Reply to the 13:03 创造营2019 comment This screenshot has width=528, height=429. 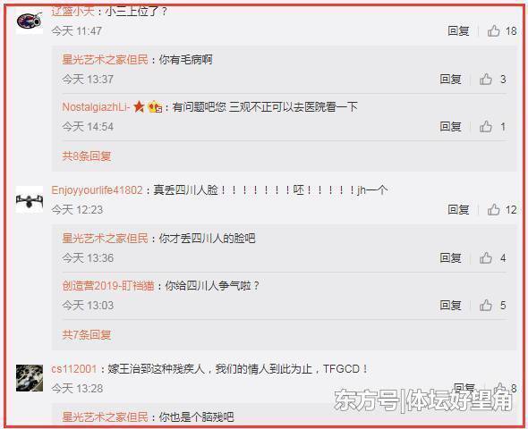[x=450, y=306]
